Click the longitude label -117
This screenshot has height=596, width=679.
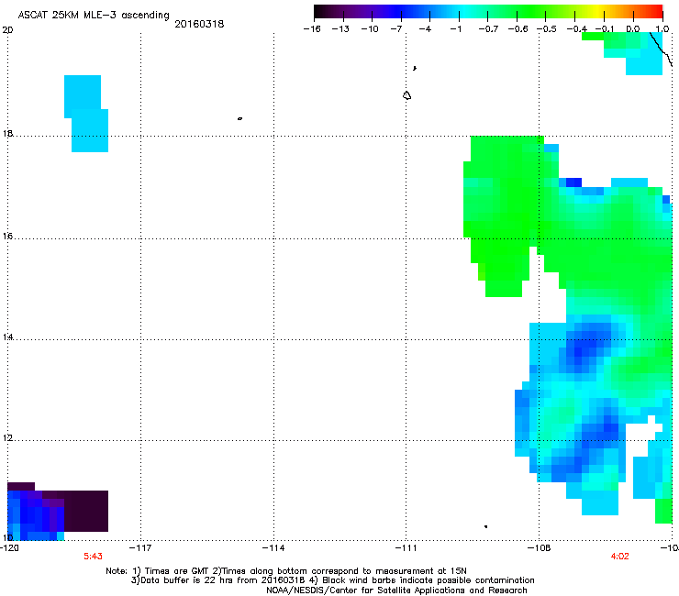[140, 548]
